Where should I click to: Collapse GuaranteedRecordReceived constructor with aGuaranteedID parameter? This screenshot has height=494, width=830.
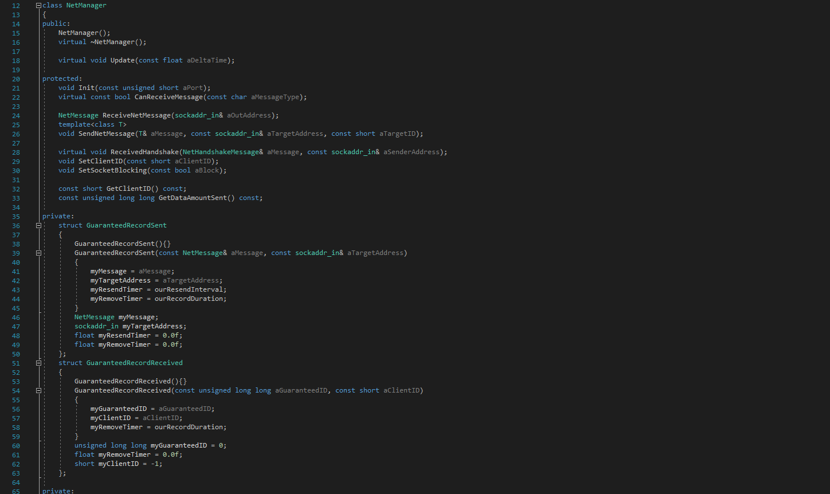(38, 390)
